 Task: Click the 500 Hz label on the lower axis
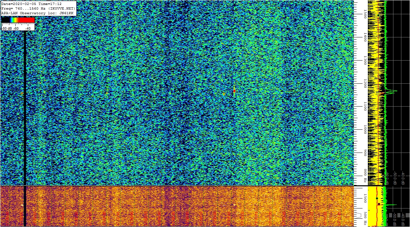tap(365, 218)
